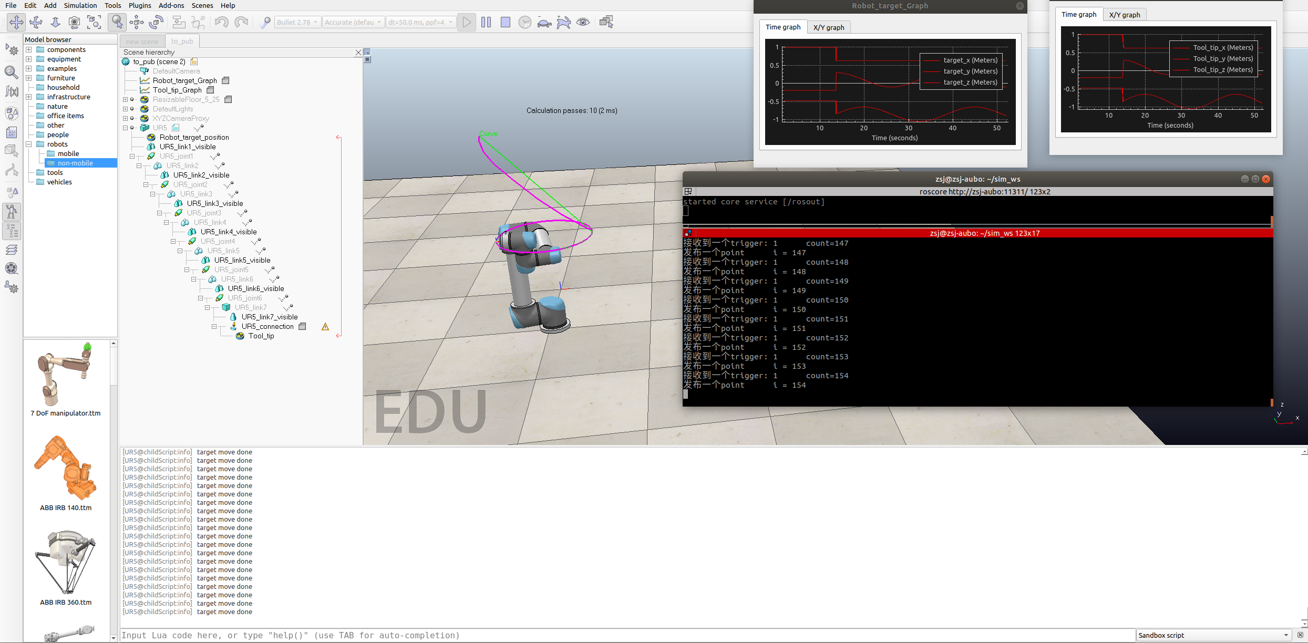
Task: Expand the ResizableFloor_5_25 tree node
Action: 126,99
